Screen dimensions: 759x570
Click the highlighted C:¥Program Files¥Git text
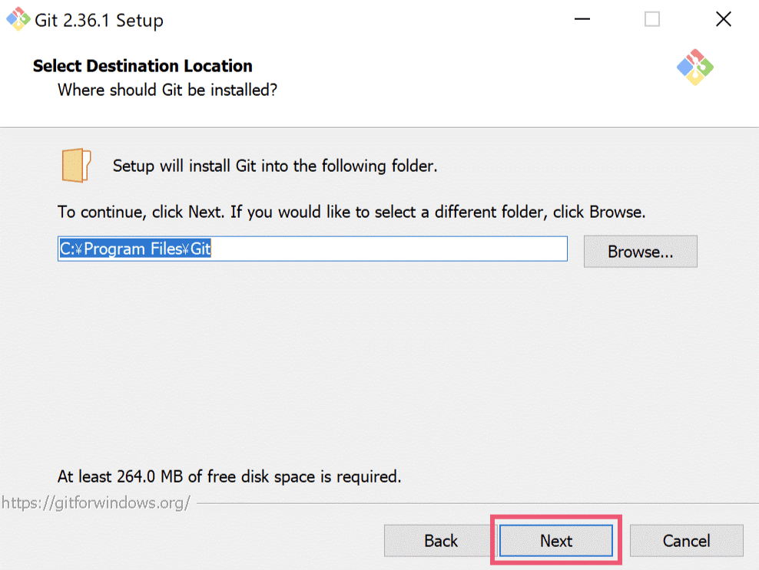(x=135, y=249)
